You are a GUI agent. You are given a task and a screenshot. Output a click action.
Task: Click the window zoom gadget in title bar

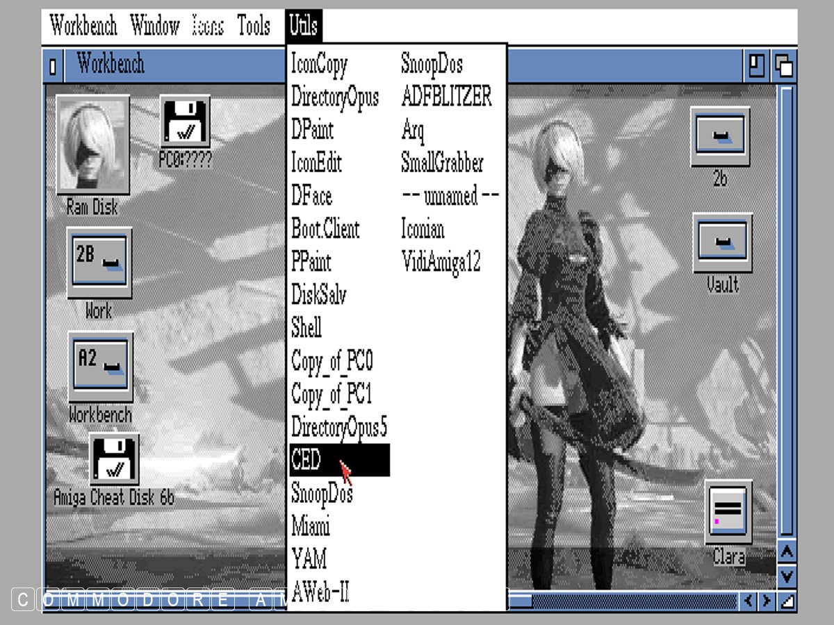[756, 66]
